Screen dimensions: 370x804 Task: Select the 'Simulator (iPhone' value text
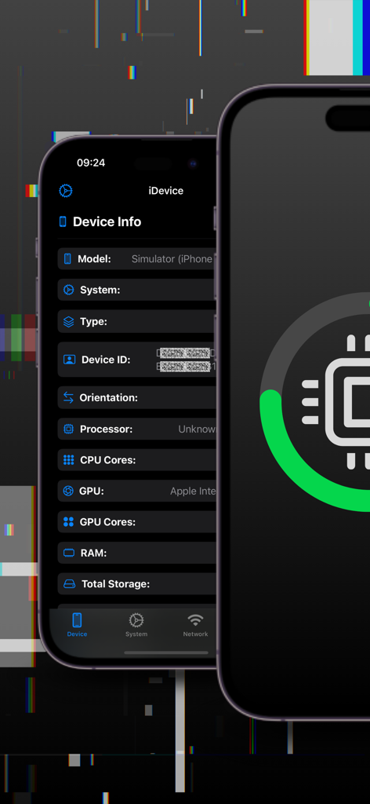pyautogui.click(x=172, y=259)
